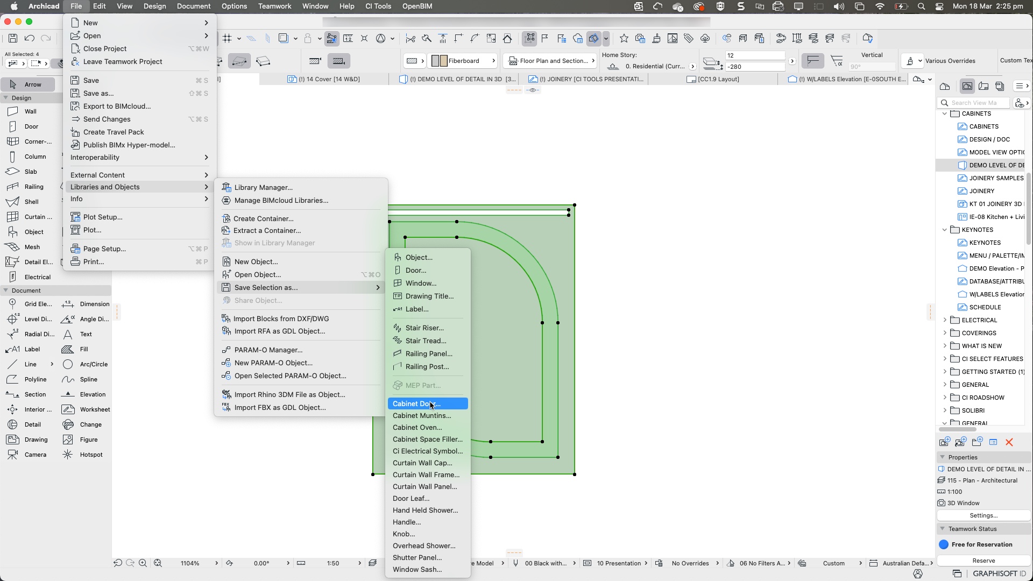Open macOS Control Center
Screen dimensions: 1033x581
point(939,6)
